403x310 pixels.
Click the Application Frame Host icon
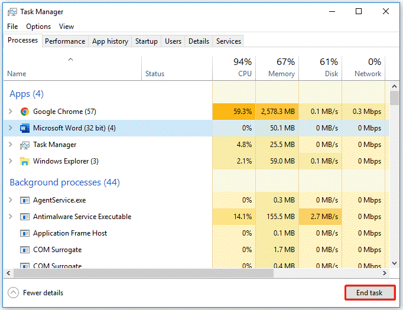coord(25,233)
